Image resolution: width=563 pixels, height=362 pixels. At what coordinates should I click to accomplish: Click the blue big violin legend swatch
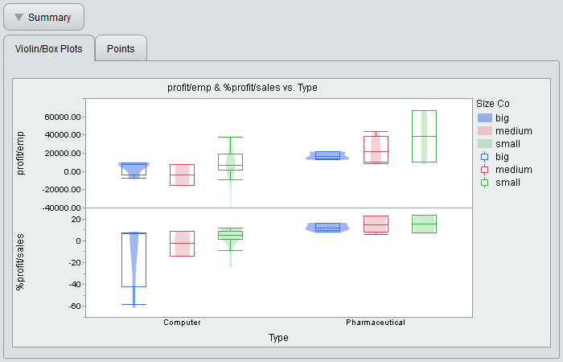pyautogui.click(x=484, y=117)
